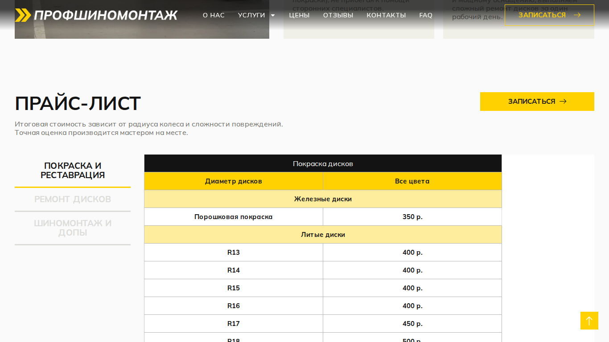The width and height of the screenshot is (609, 342).
Task: Click the 400 р. price in the R13 row
Action: pos(412,252)
